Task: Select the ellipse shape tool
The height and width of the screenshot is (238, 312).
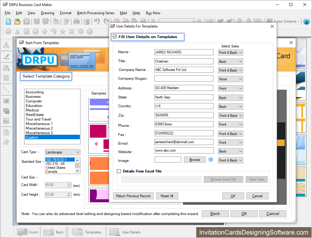Action: point(8,31)
